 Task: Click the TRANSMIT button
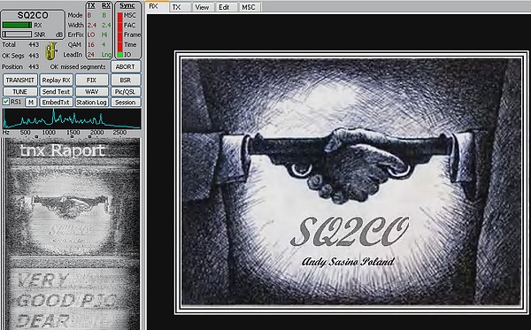click(20, 80)
